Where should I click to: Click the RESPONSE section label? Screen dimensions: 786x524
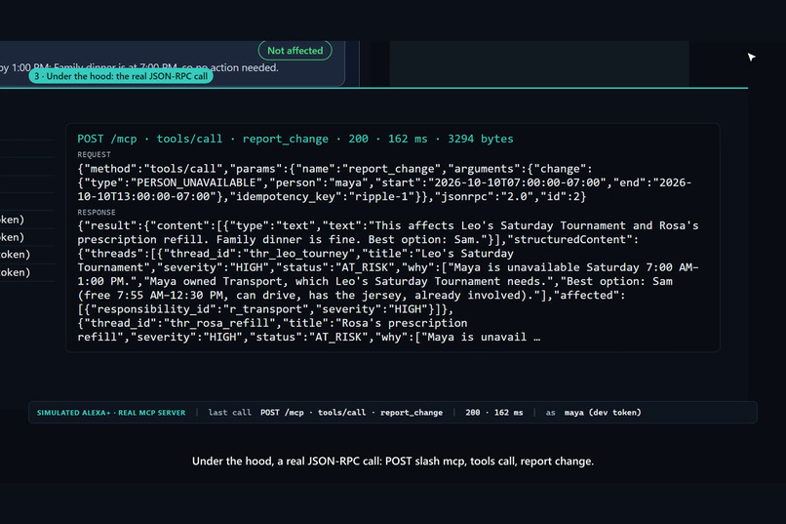[97, 212]
